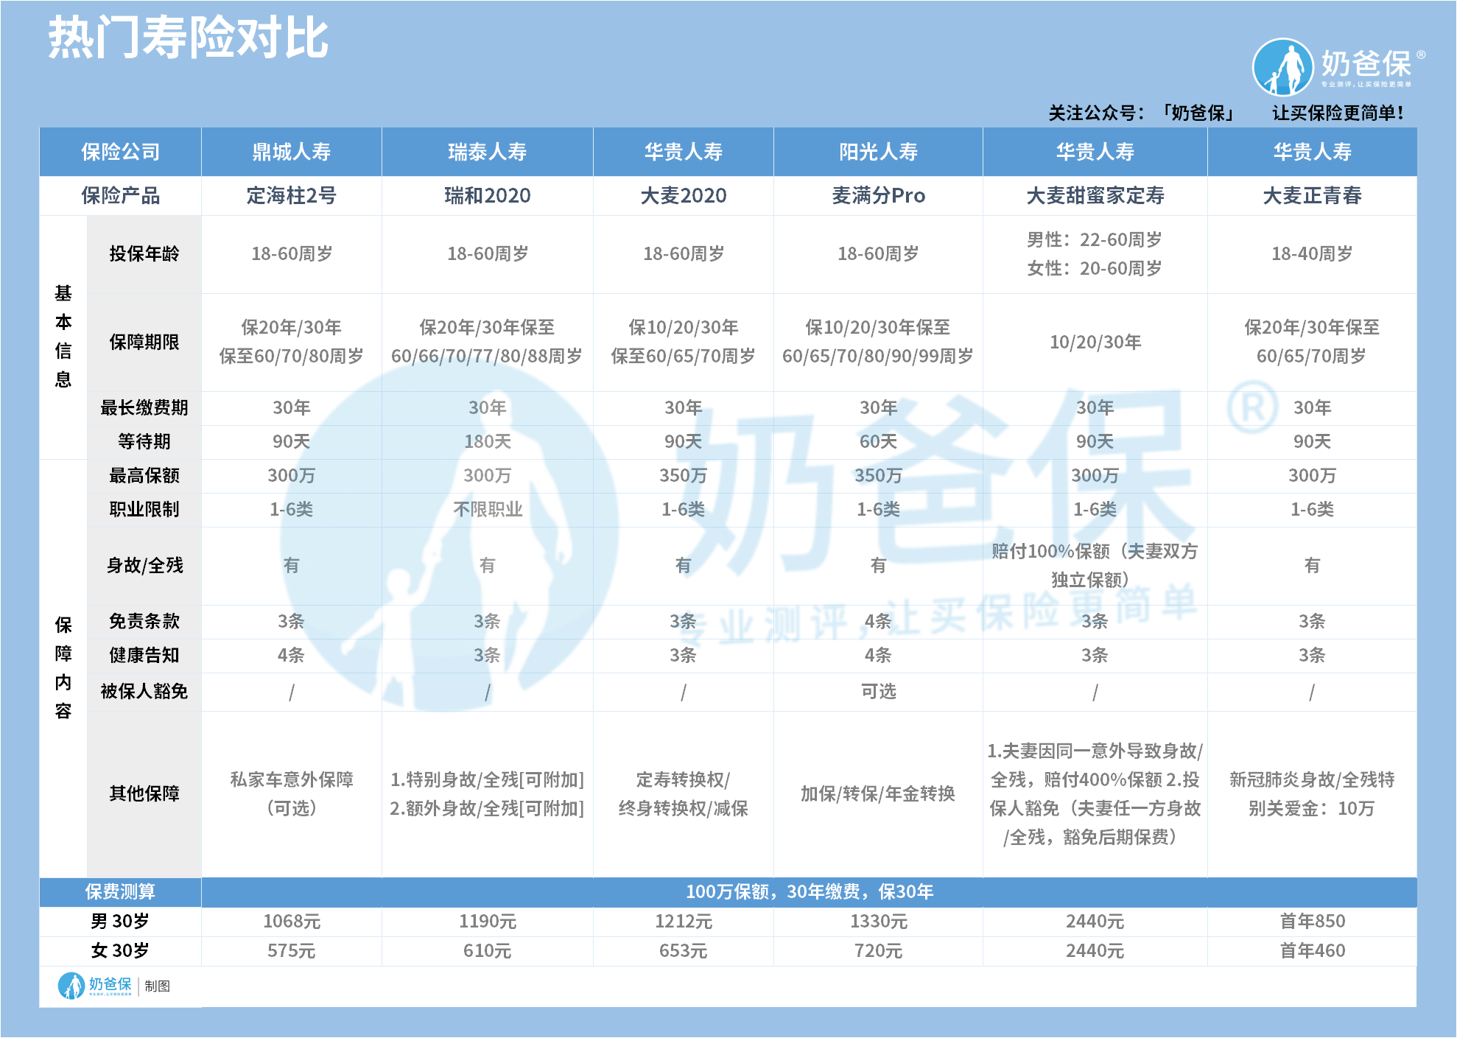This screenshot has width=1457, height=1038.
Task: Select the 女 30岁 row label
Action: (120, 950)
